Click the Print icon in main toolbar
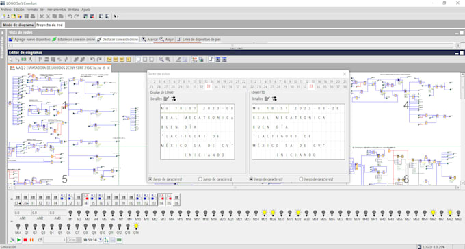465x249 pixels. tap(33, 16)
